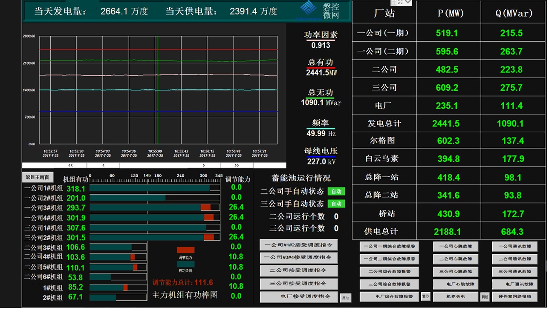
Task: Click 二公司心跳故障 button
Action: click(x=456, y=259)
